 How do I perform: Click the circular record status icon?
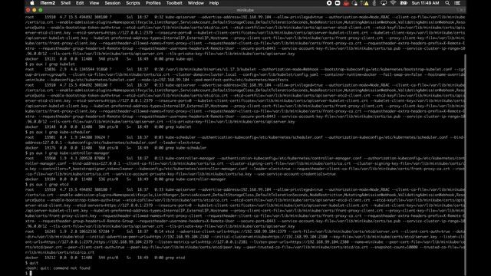coord(329,3)
